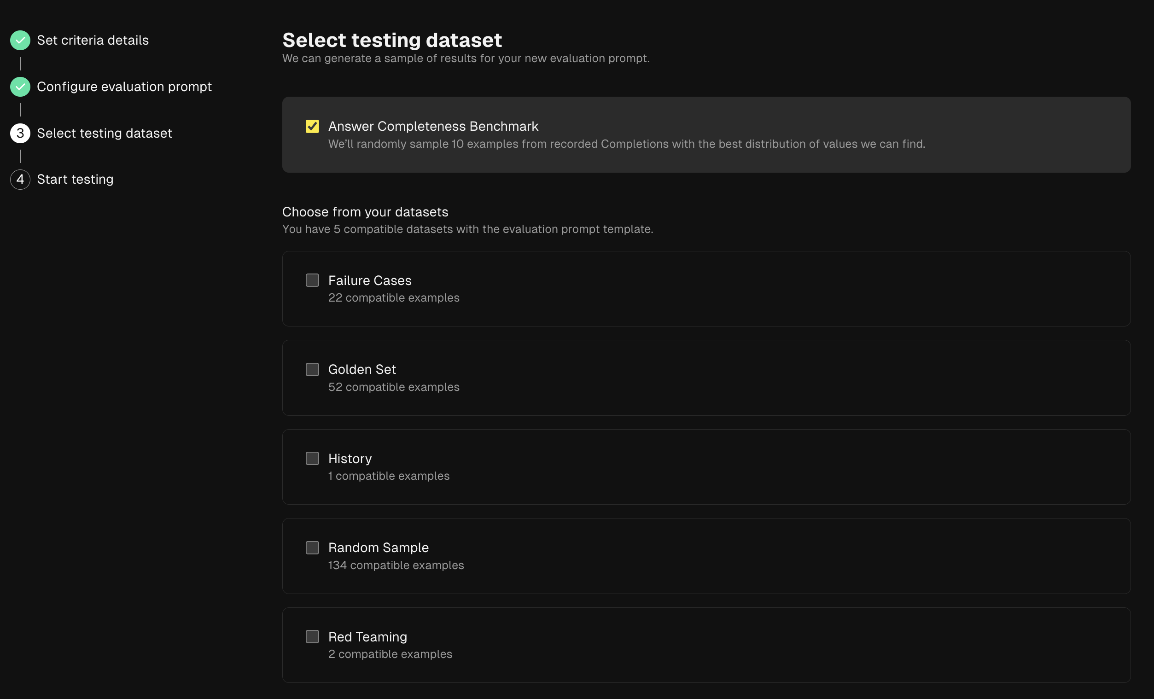Click the Answer Completeness Benchmark title
Image resolution: width=1154 pixels, height=699 pixels.
pyautogui.click(x=433, y=127)
